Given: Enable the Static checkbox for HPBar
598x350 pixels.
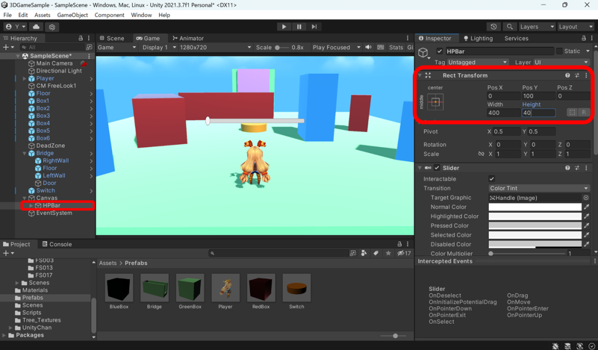Looking at the screenshot, I should tap(559, 51).
